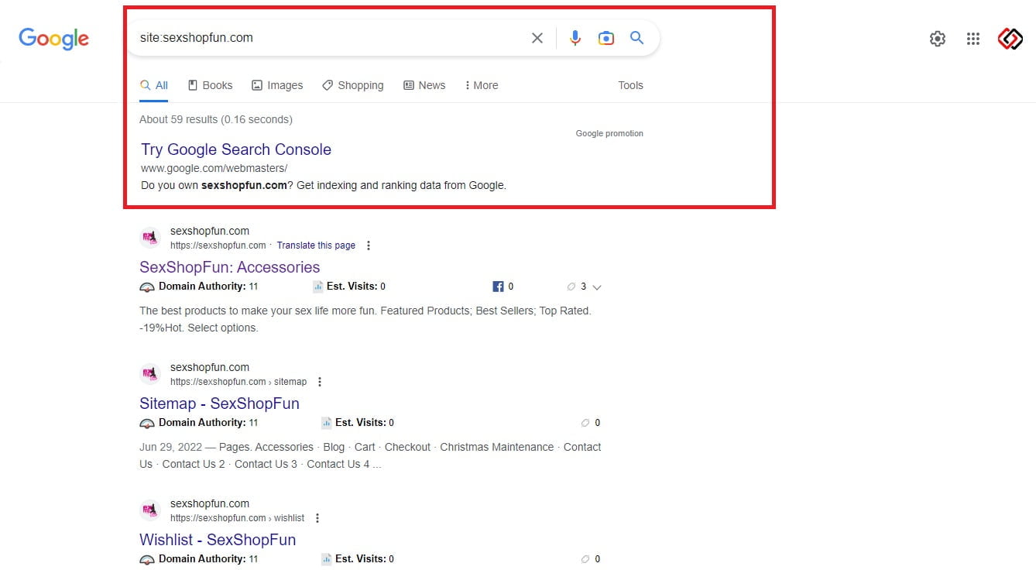Click Est. Visits chart icon in Wishlist result

click(326, 559)
